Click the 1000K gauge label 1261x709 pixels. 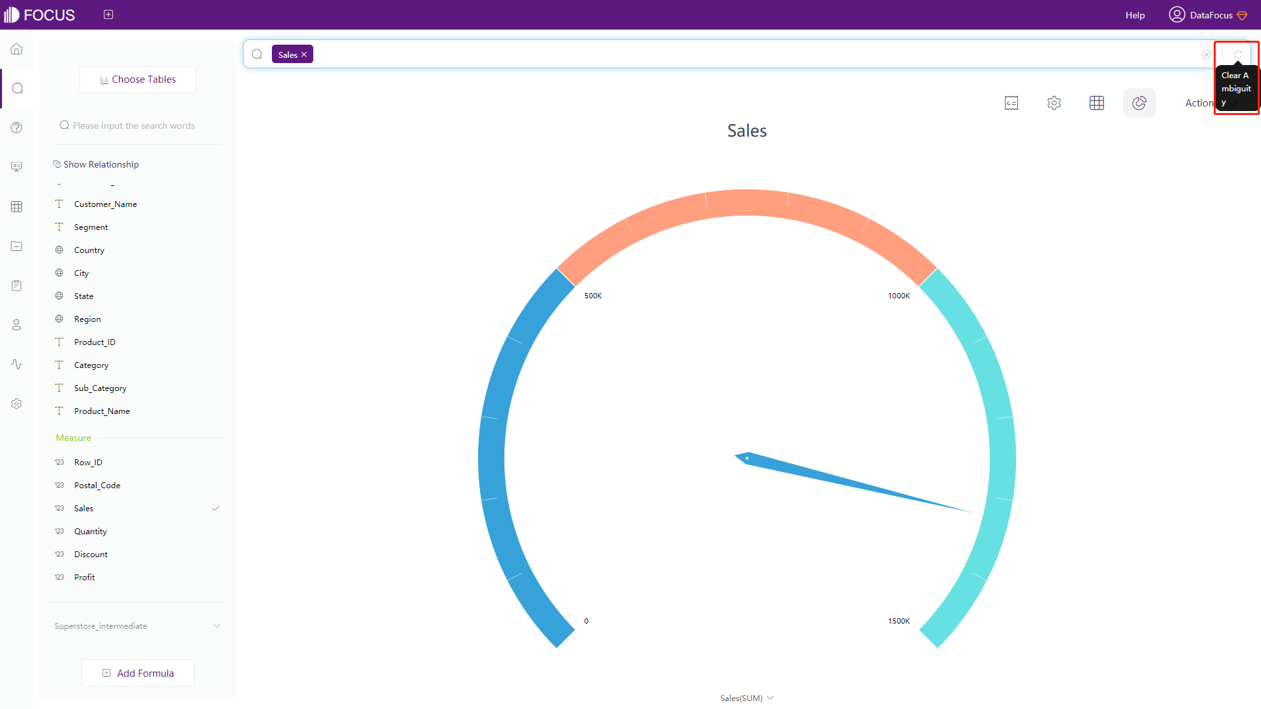coord(899,296)
